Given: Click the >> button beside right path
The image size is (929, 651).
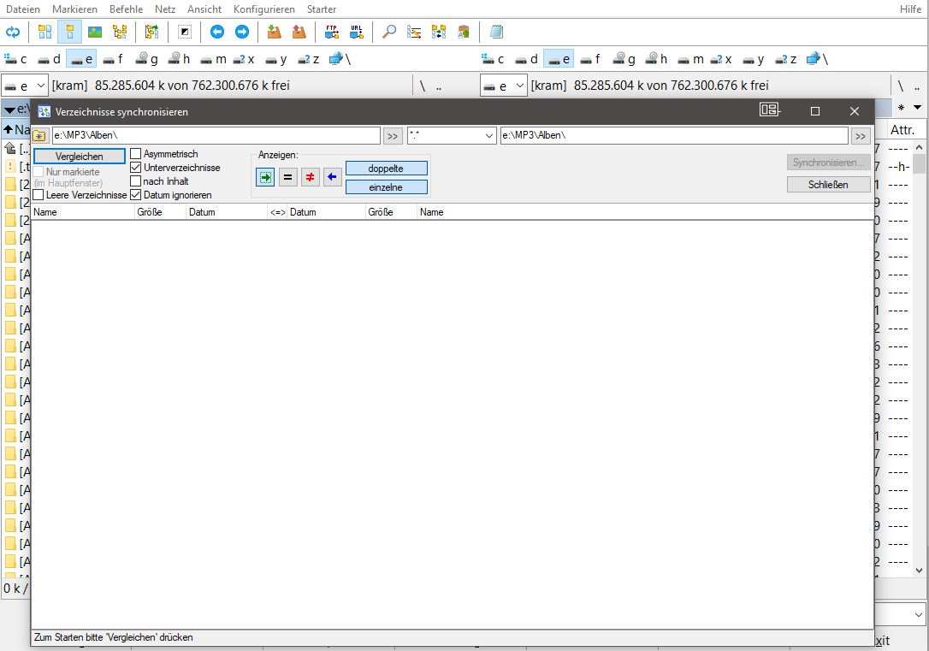Looking at the screenshot, I should 861,136.
